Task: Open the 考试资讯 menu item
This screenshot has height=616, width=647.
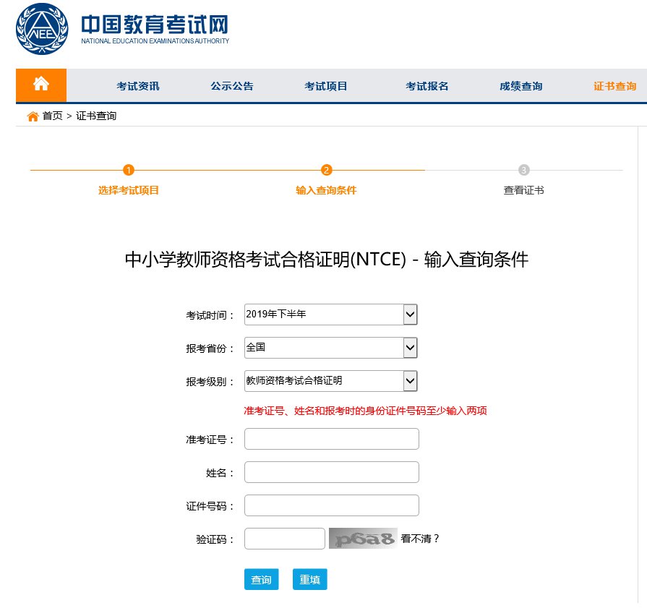Action: tap(138, 86)
